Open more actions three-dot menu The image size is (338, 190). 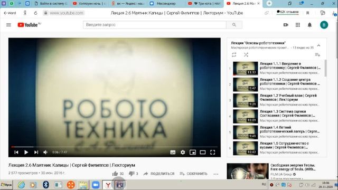[x=216, y=174]
